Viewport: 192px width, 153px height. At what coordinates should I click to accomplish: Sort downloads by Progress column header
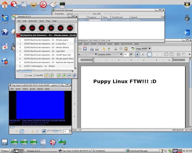pos(94,17)
